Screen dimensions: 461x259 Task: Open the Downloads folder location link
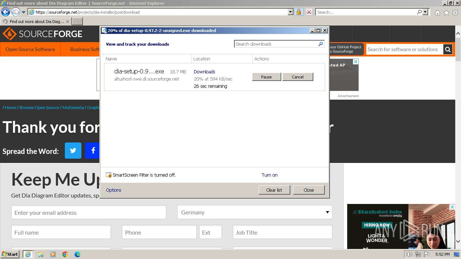tap(204, 72)
